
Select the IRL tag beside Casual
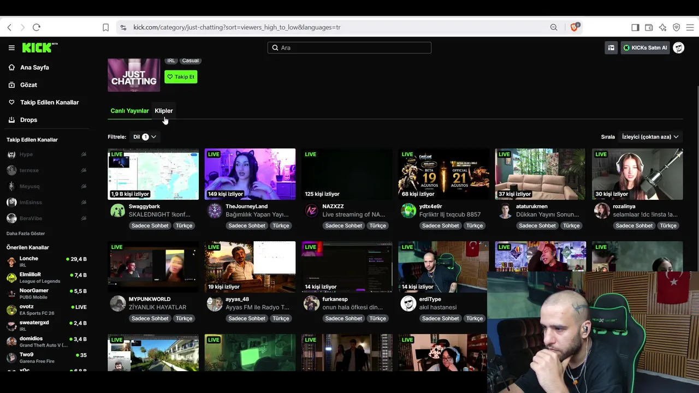click(171, 61)
